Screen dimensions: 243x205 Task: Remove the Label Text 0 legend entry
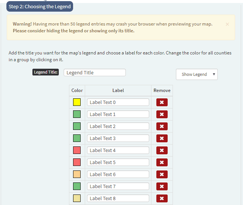tap(162, 102)
